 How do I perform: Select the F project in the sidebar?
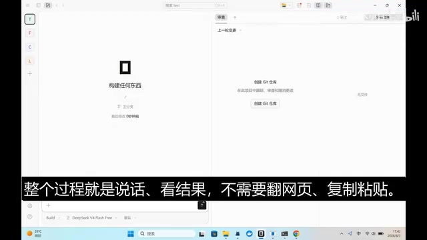click(x=29, y=33)
